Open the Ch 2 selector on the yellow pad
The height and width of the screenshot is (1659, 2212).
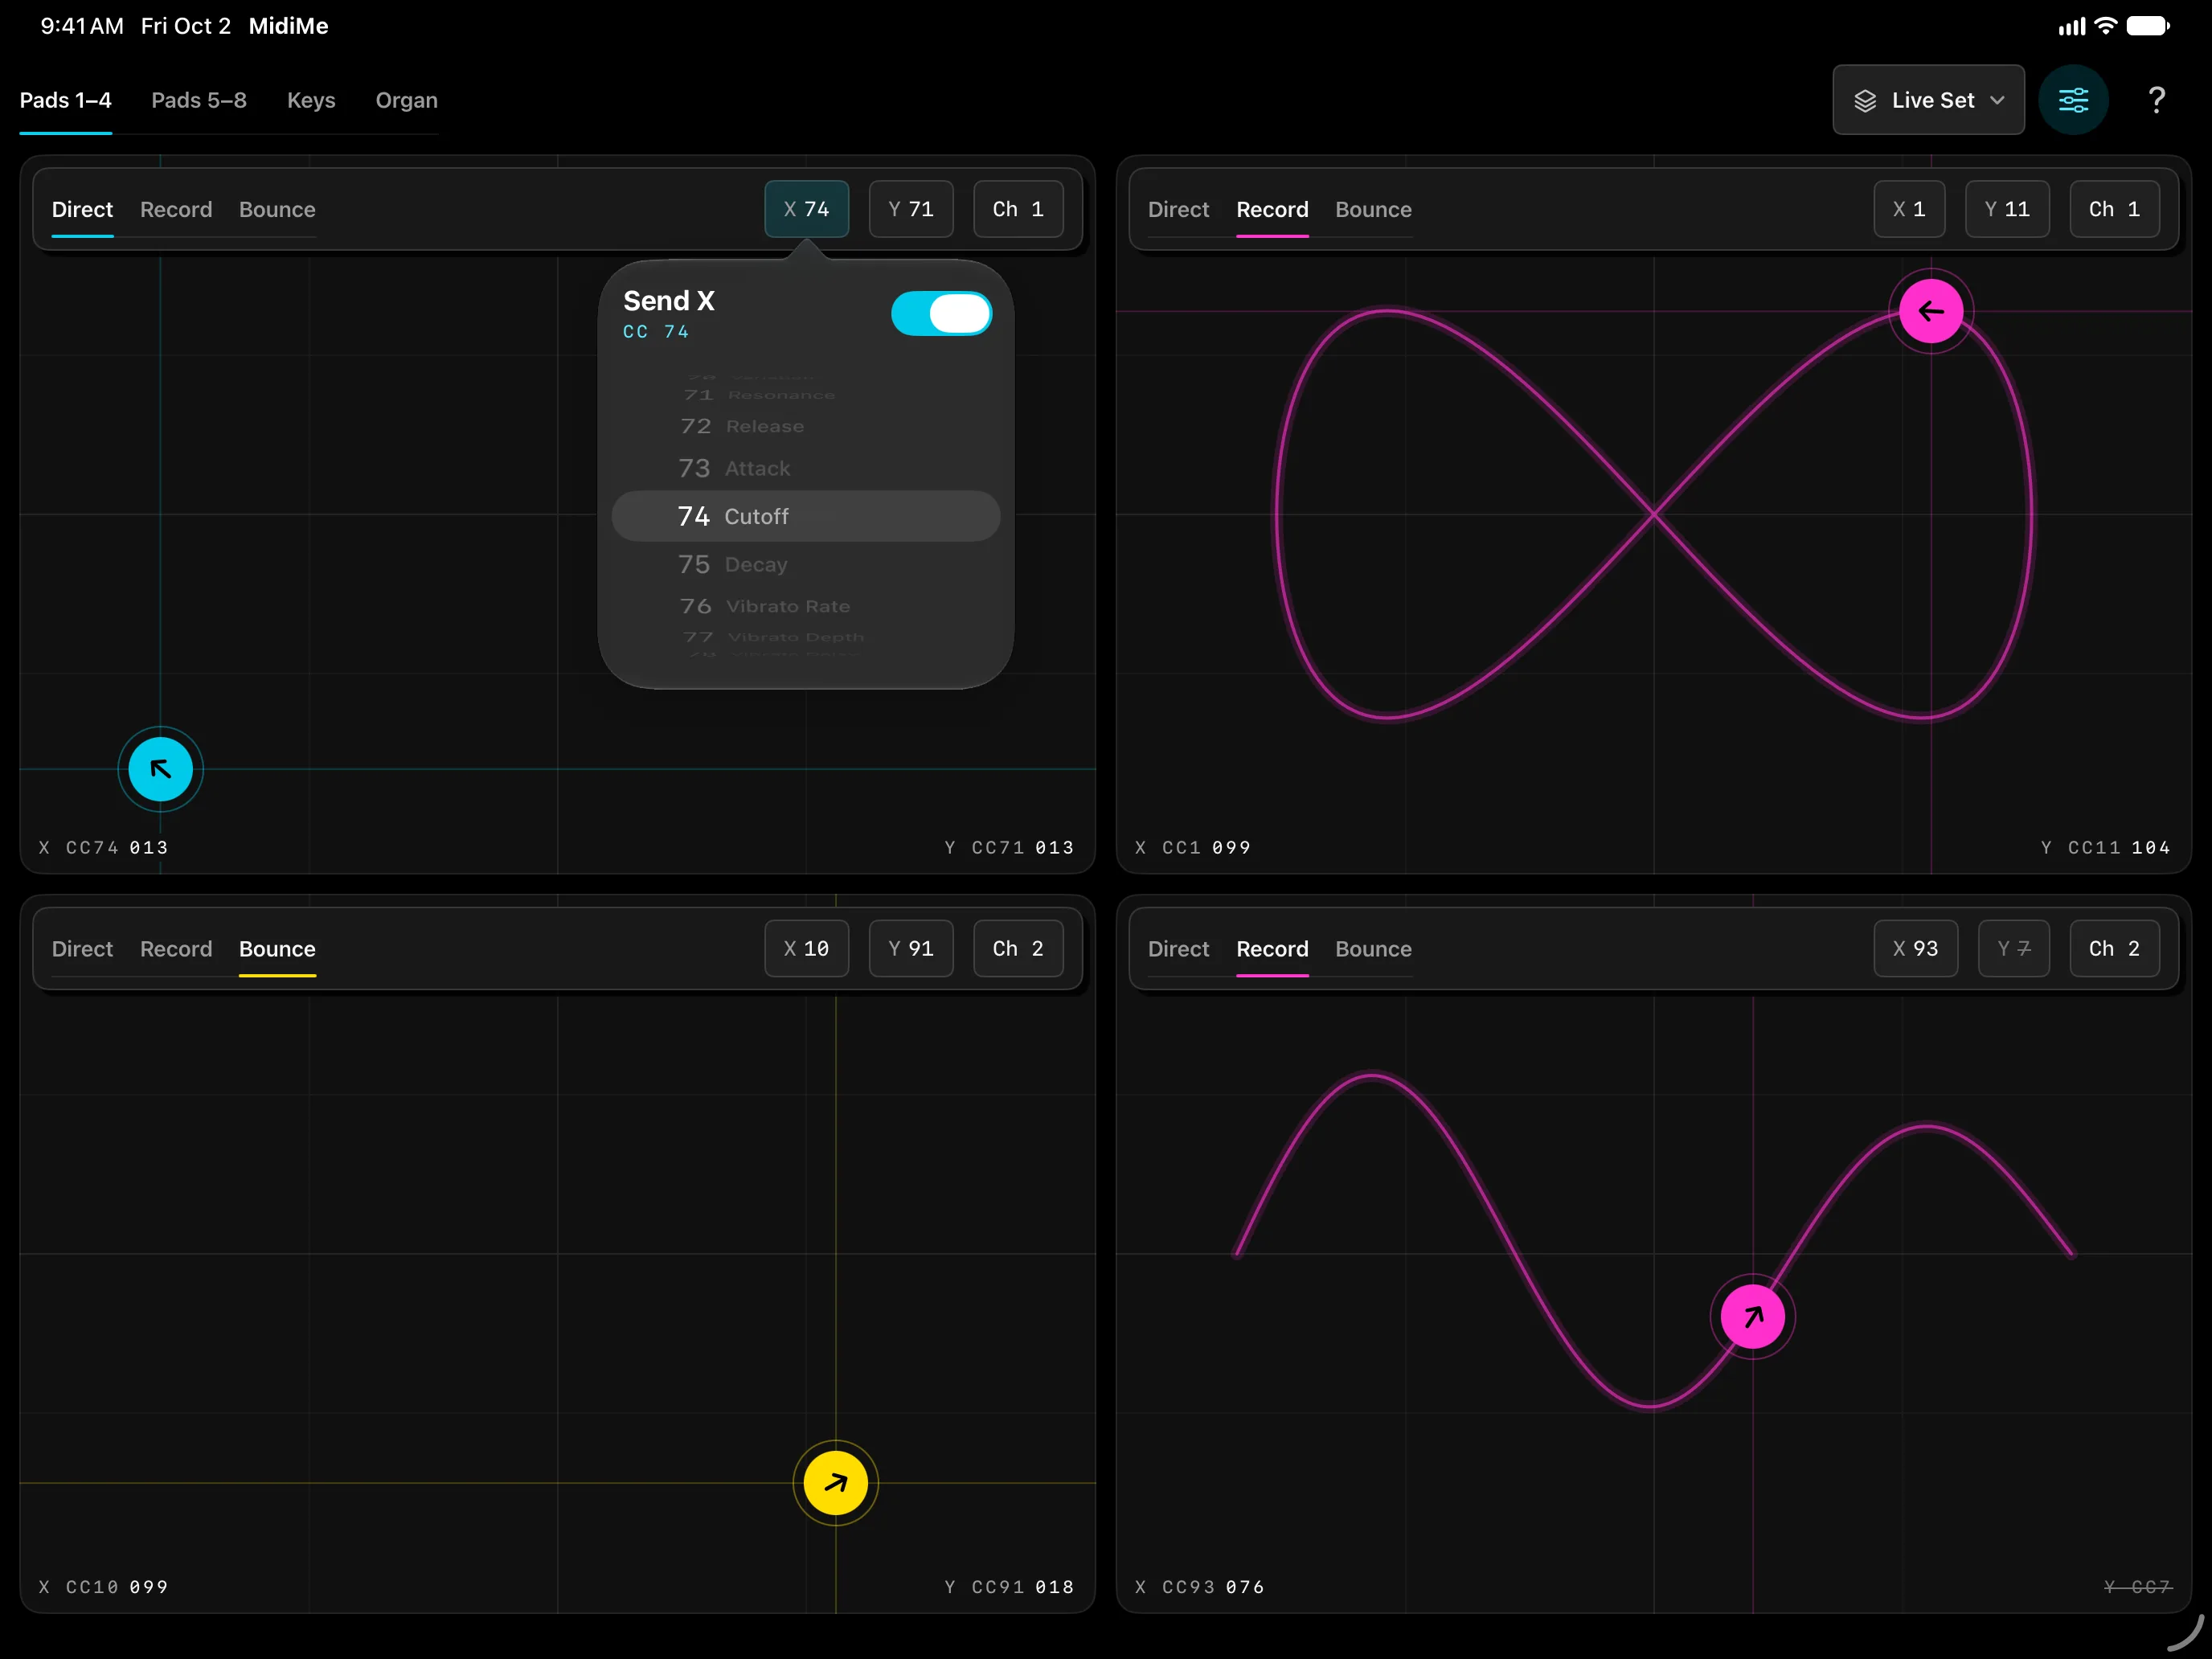coord(1018,948)
